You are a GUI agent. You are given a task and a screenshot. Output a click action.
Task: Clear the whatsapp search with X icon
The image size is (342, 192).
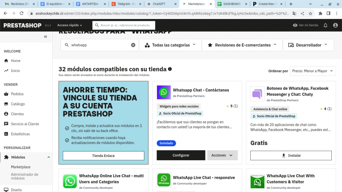point(133,45)
